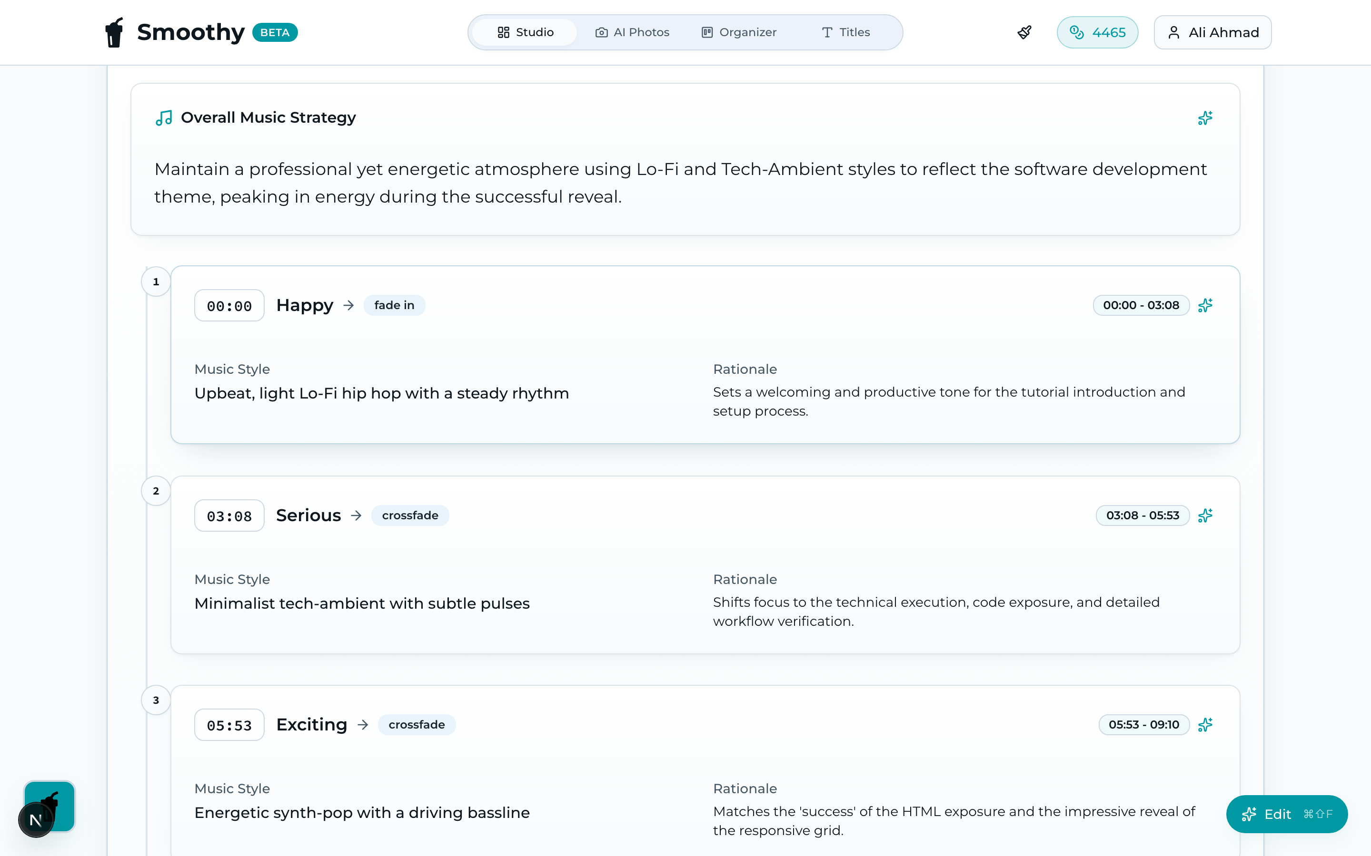
Task: Open the Ali Ahmad account menu
Action: tap(1213, 32)
